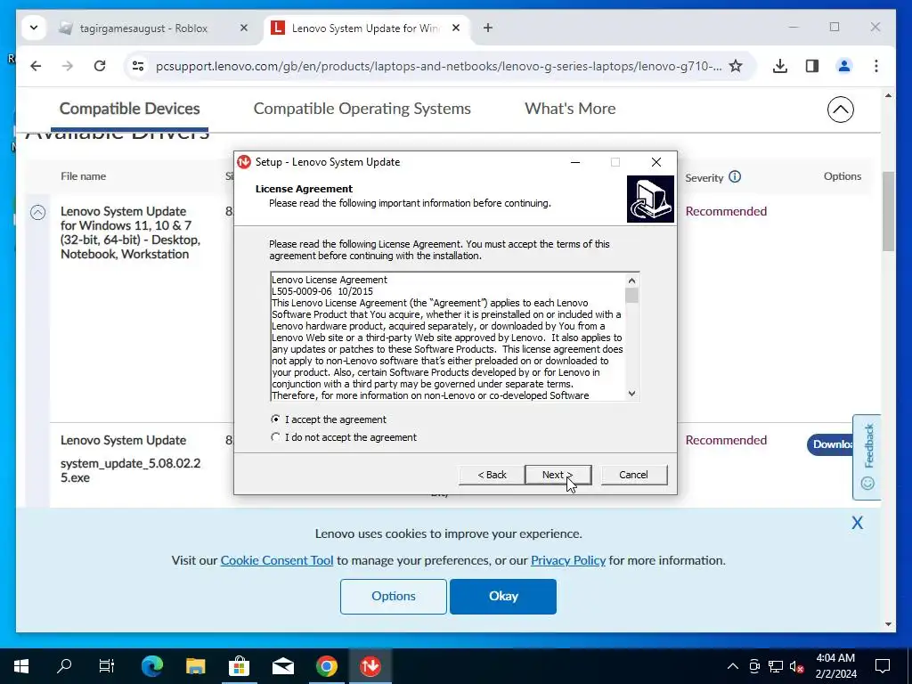Image resolution: width=912 pixels, height=684 pixels.
Task: Open the Cookie Consent Tool link
Action: click(277, 561)
